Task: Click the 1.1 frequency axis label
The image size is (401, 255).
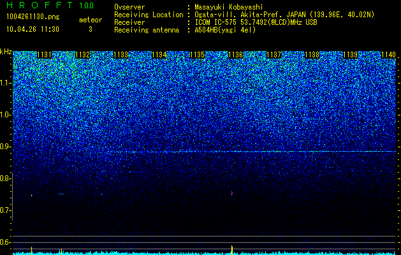Action: [4, 83]
